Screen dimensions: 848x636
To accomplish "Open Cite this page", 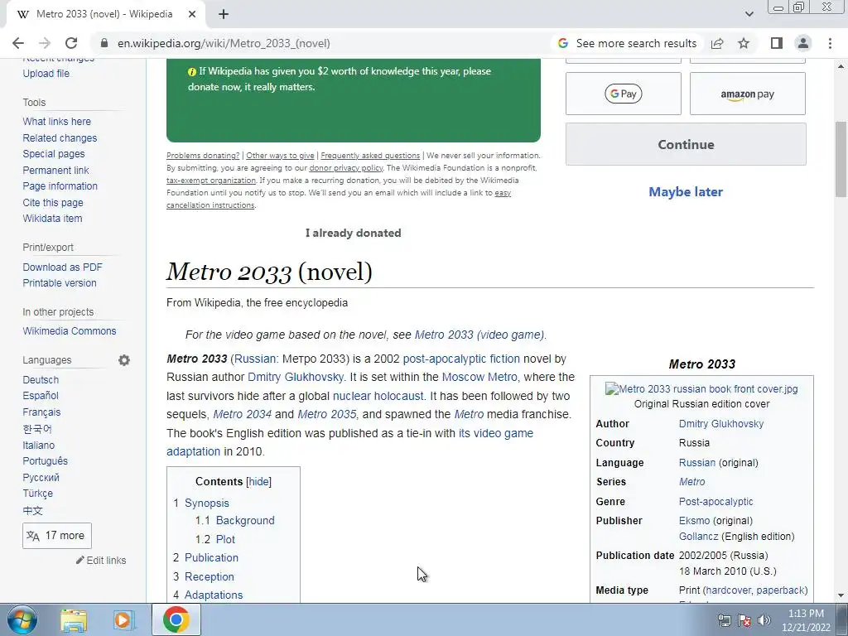I will 53,203.
